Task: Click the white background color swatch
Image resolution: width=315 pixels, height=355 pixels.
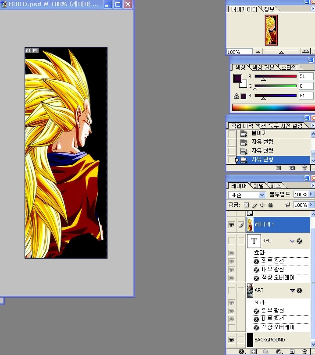Action: 243,84
